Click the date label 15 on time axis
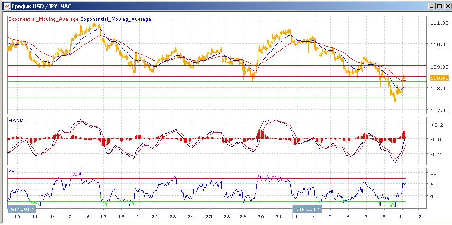 point(69,216)
